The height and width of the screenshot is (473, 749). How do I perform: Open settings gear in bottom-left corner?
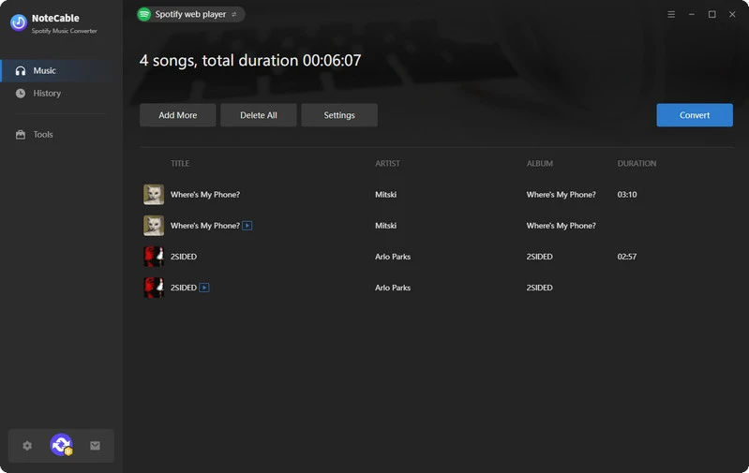(x=27, y=446)
